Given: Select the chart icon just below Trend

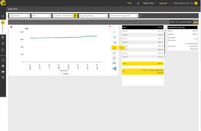Looking at the screenshot, I should [114, 53].
